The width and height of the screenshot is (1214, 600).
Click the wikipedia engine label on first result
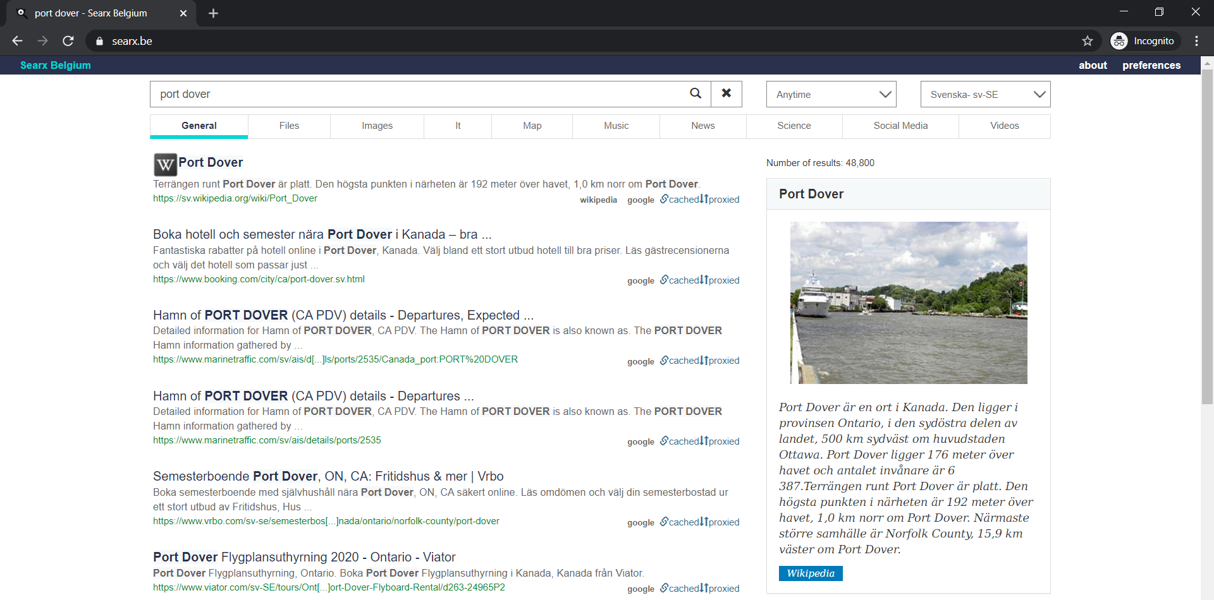(598, 200)
